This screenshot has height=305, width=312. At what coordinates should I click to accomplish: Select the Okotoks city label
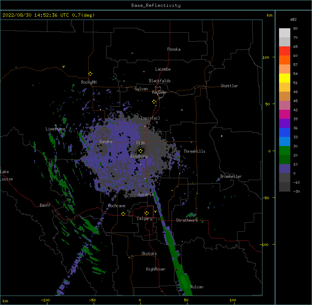[149, 254]
